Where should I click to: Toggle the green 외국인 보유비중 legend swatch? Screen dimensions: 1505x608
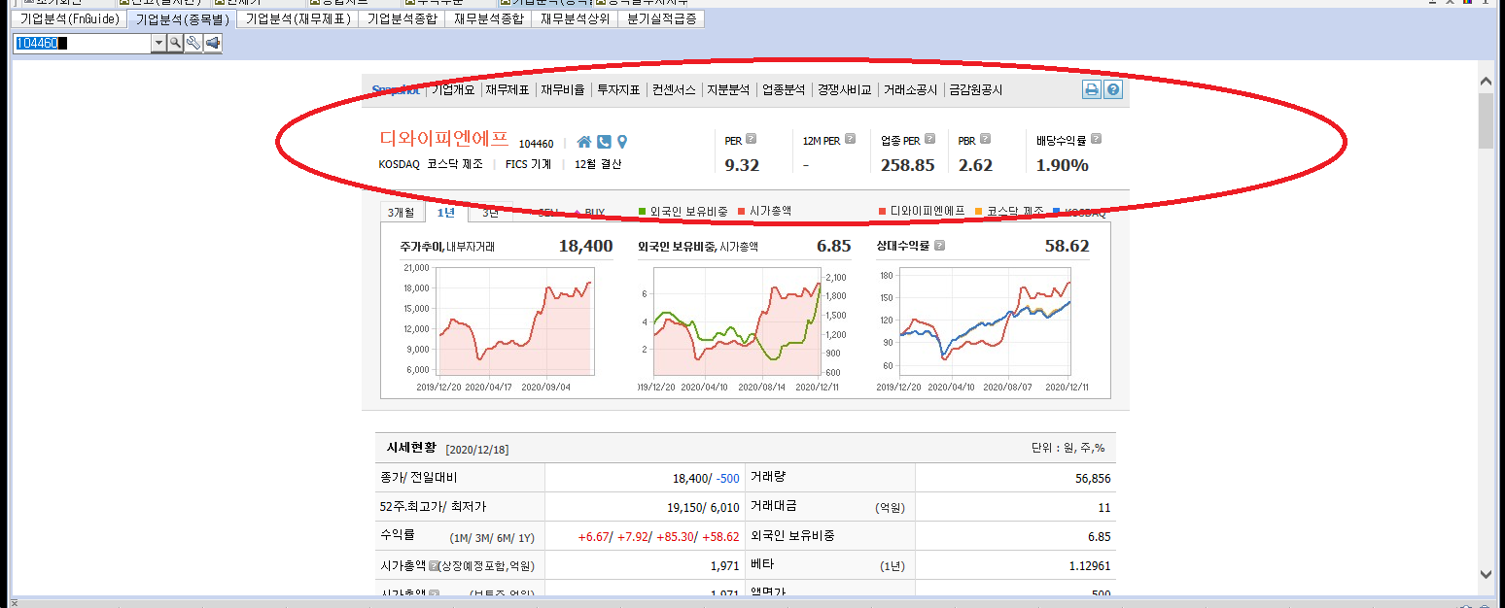coord(643,212)
